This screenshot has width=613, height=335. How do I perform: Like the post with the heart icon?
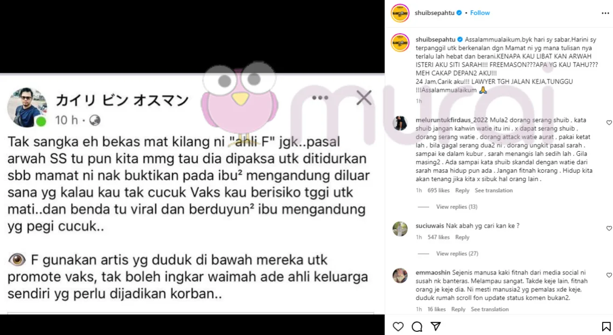pyautogui.click(x=398, y=326)
